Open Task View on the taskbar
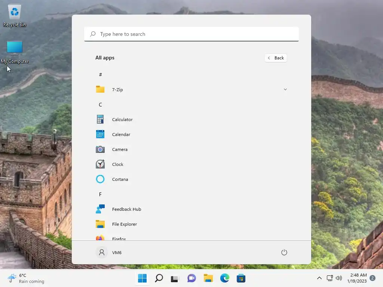The width and height of the screenshot is (383, 287). (175, 278)
